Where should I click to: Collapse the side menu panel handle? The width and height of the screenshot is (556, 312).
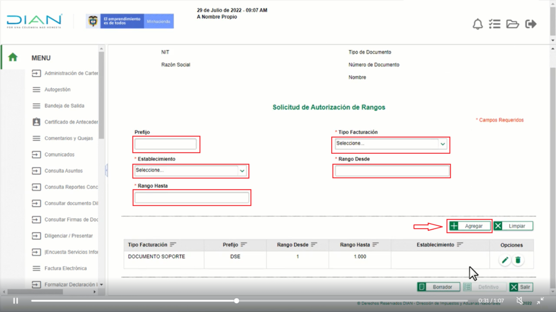click(106, 170)
